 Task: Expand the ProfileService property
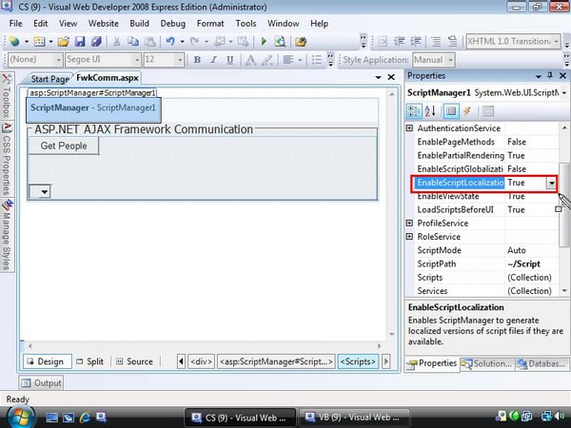409,224
